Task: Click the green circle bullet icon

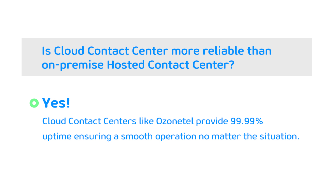Action: point(34,103)
